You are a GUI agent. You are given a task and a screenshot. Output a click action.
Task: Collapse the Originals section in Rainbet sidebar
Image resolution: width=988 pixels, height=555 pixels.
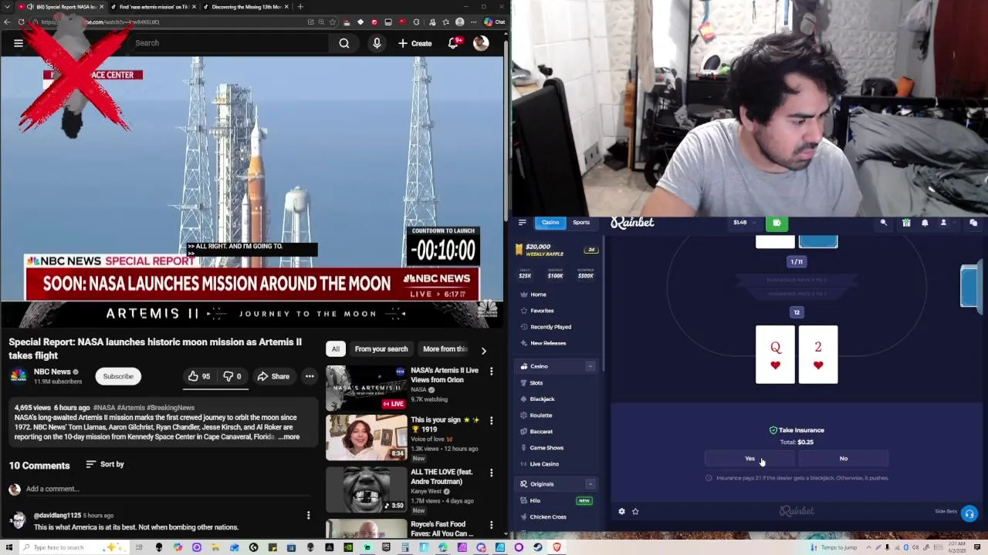pyautogui.click(x=590, y=484)
